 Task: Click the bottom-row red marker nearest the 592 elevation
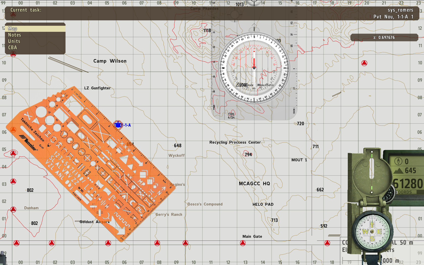(327, 243)
